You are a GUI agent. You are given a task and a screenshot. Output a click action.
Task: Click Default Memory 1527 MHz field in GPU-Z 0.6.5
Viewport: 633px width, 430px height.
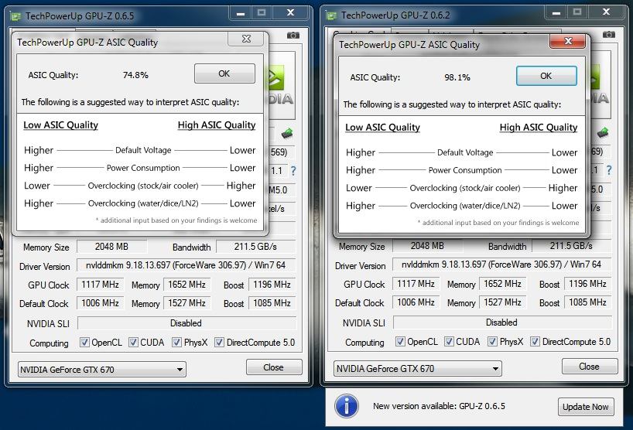pyautogui.click(x=187, y=303)
